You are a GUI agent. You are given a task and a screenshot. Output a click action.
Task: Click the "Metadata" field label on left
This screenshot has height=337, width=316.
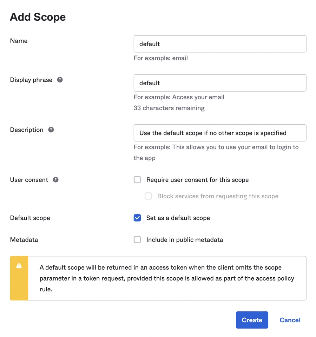click(24, 240)
